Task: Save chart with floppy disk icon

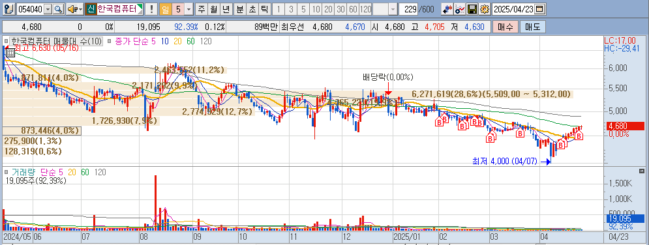Action: coord(472,8)
